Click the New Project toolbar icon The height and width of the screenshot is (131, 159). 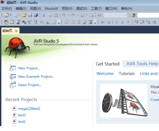6,15
